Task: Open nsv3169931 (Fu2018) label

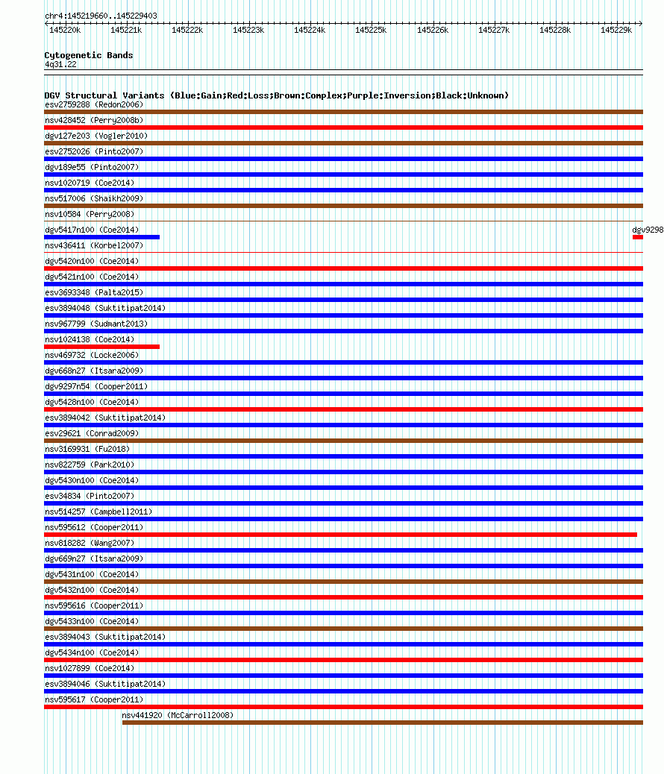Action: point(87,449)
